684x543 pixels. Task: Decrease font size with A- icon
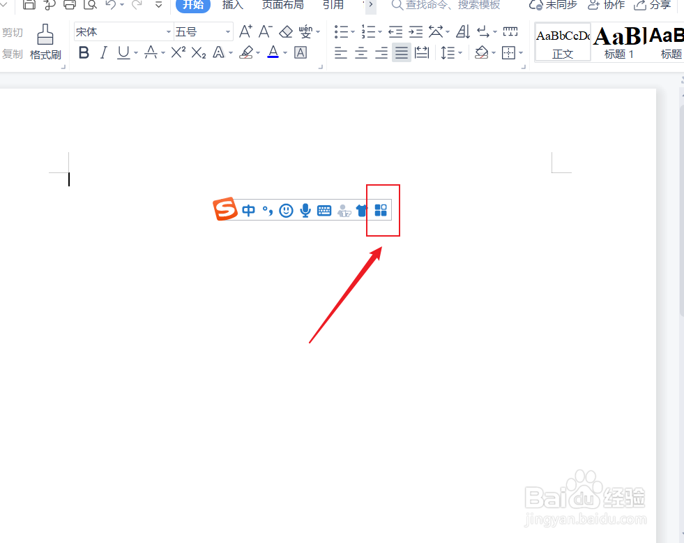(x=265, y=31)
